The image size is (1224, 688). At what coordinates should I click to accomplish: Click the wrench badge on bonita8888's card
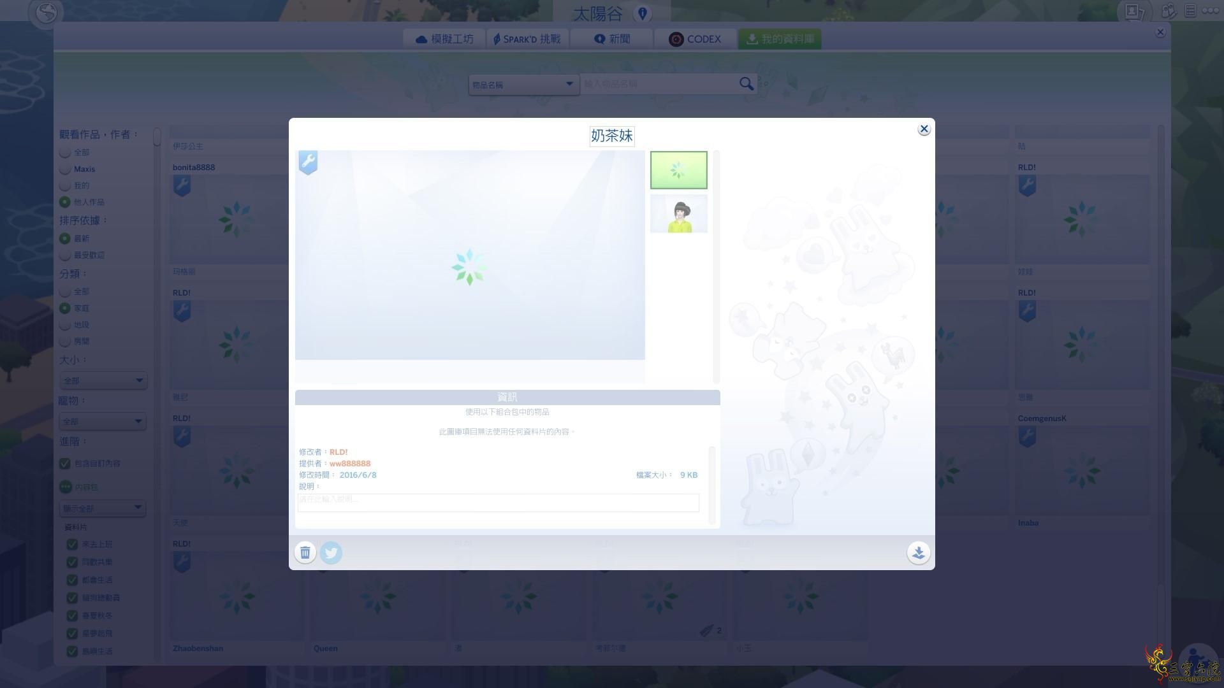(x=182, y=186)
